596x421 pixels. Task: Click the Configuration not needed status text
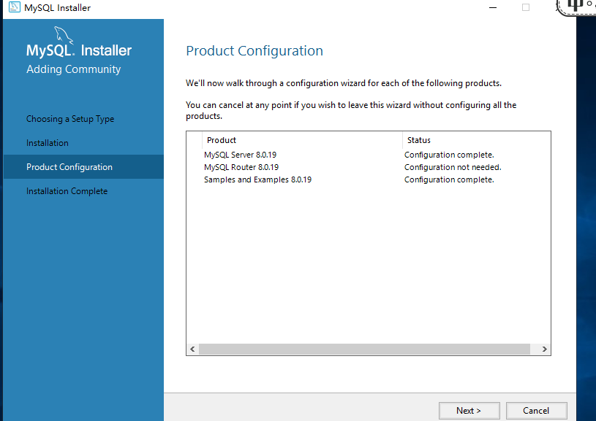453,166
